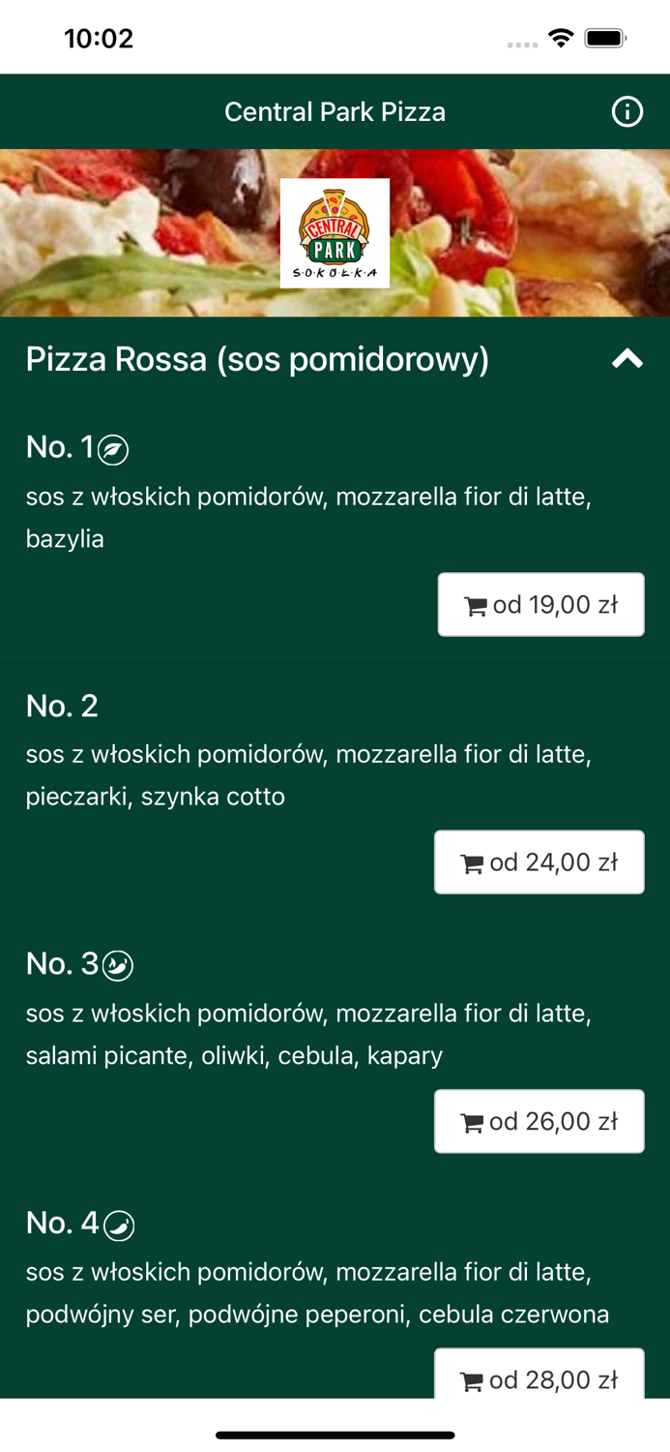Open the No. 4 pizza entry
The image size is (670, 1452).
click(63, 1223)
